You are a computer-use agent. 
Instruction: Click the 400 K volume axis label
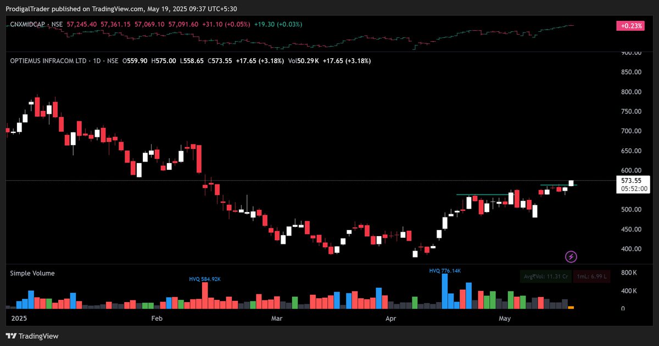629,291
